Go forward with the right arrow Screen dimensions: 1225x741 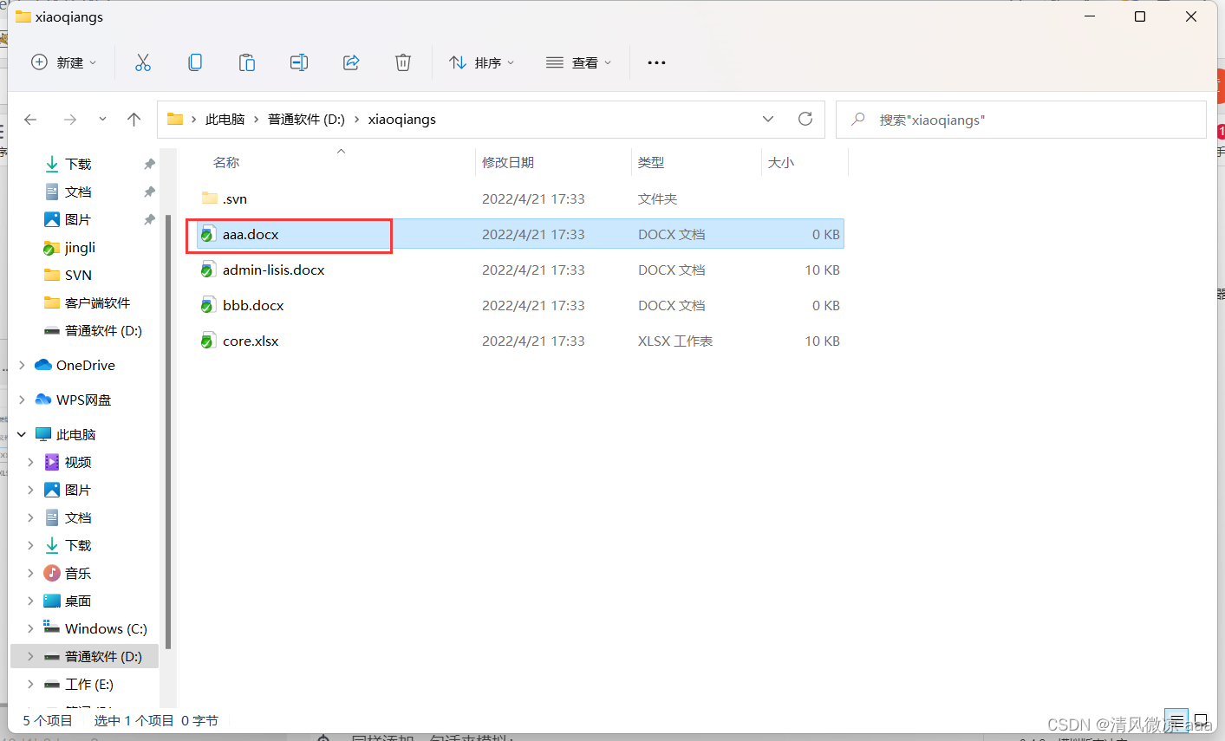click(70, 120)
